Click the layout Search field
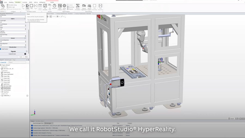Viewport: 245px width, 138px height. (x=17, y=62)
